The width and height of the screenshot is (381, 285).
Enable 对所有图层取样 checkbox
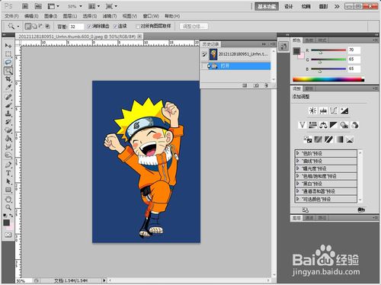pyautogui.click(x=138, y=26)
